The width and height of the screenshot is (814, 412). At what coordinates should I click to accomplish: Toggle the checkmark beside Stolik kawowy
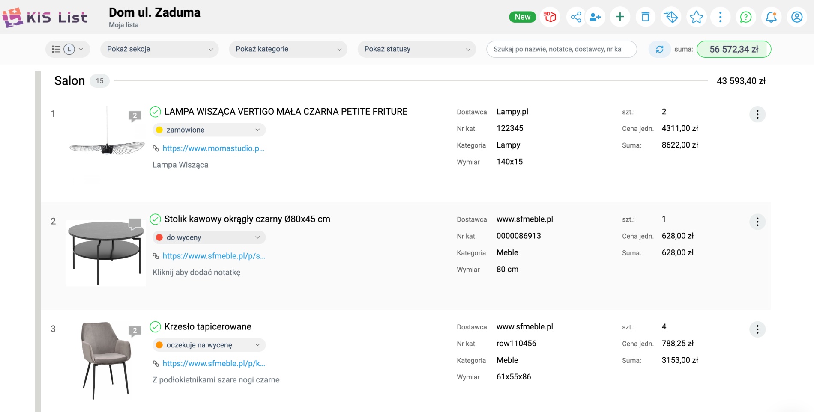[x=155, y=219]
